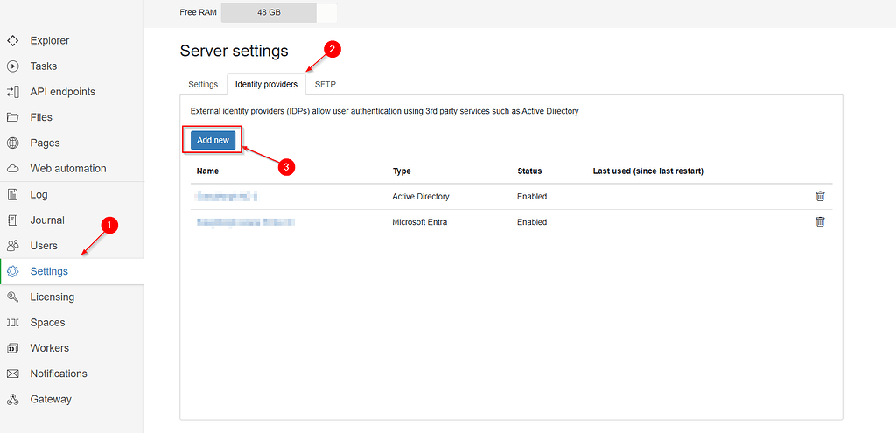The image size is (896, 433).
Task: Click the Type column header
Action: coord(402,171)
